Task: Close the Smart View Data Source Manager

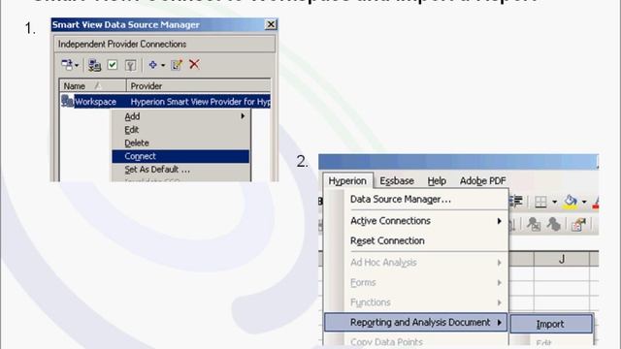Action: [271, 24]
